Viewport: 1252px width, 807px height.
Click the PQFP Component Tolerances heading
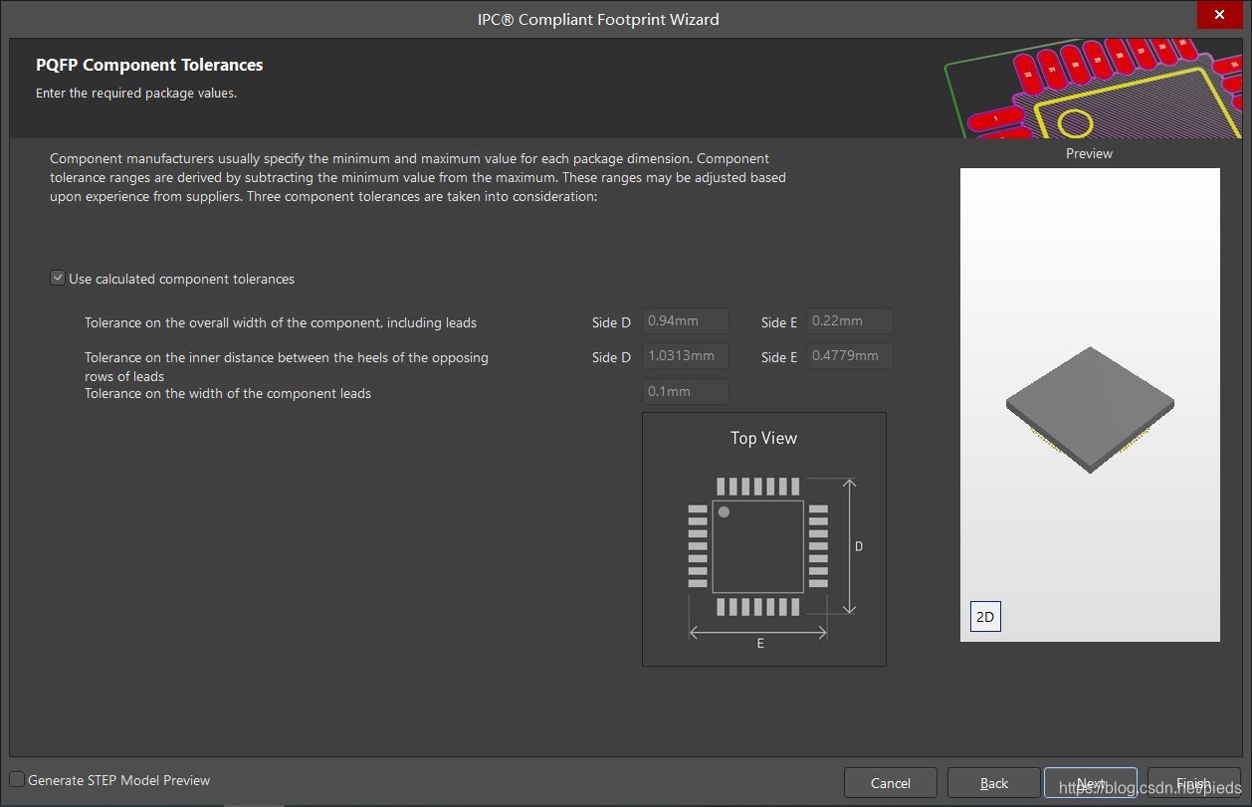(149, 65)
